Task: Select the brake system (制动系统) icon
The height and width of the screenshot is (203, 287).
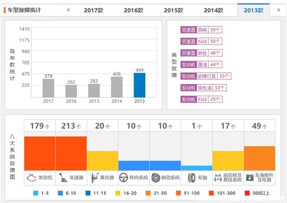Action: coord(155,178)
